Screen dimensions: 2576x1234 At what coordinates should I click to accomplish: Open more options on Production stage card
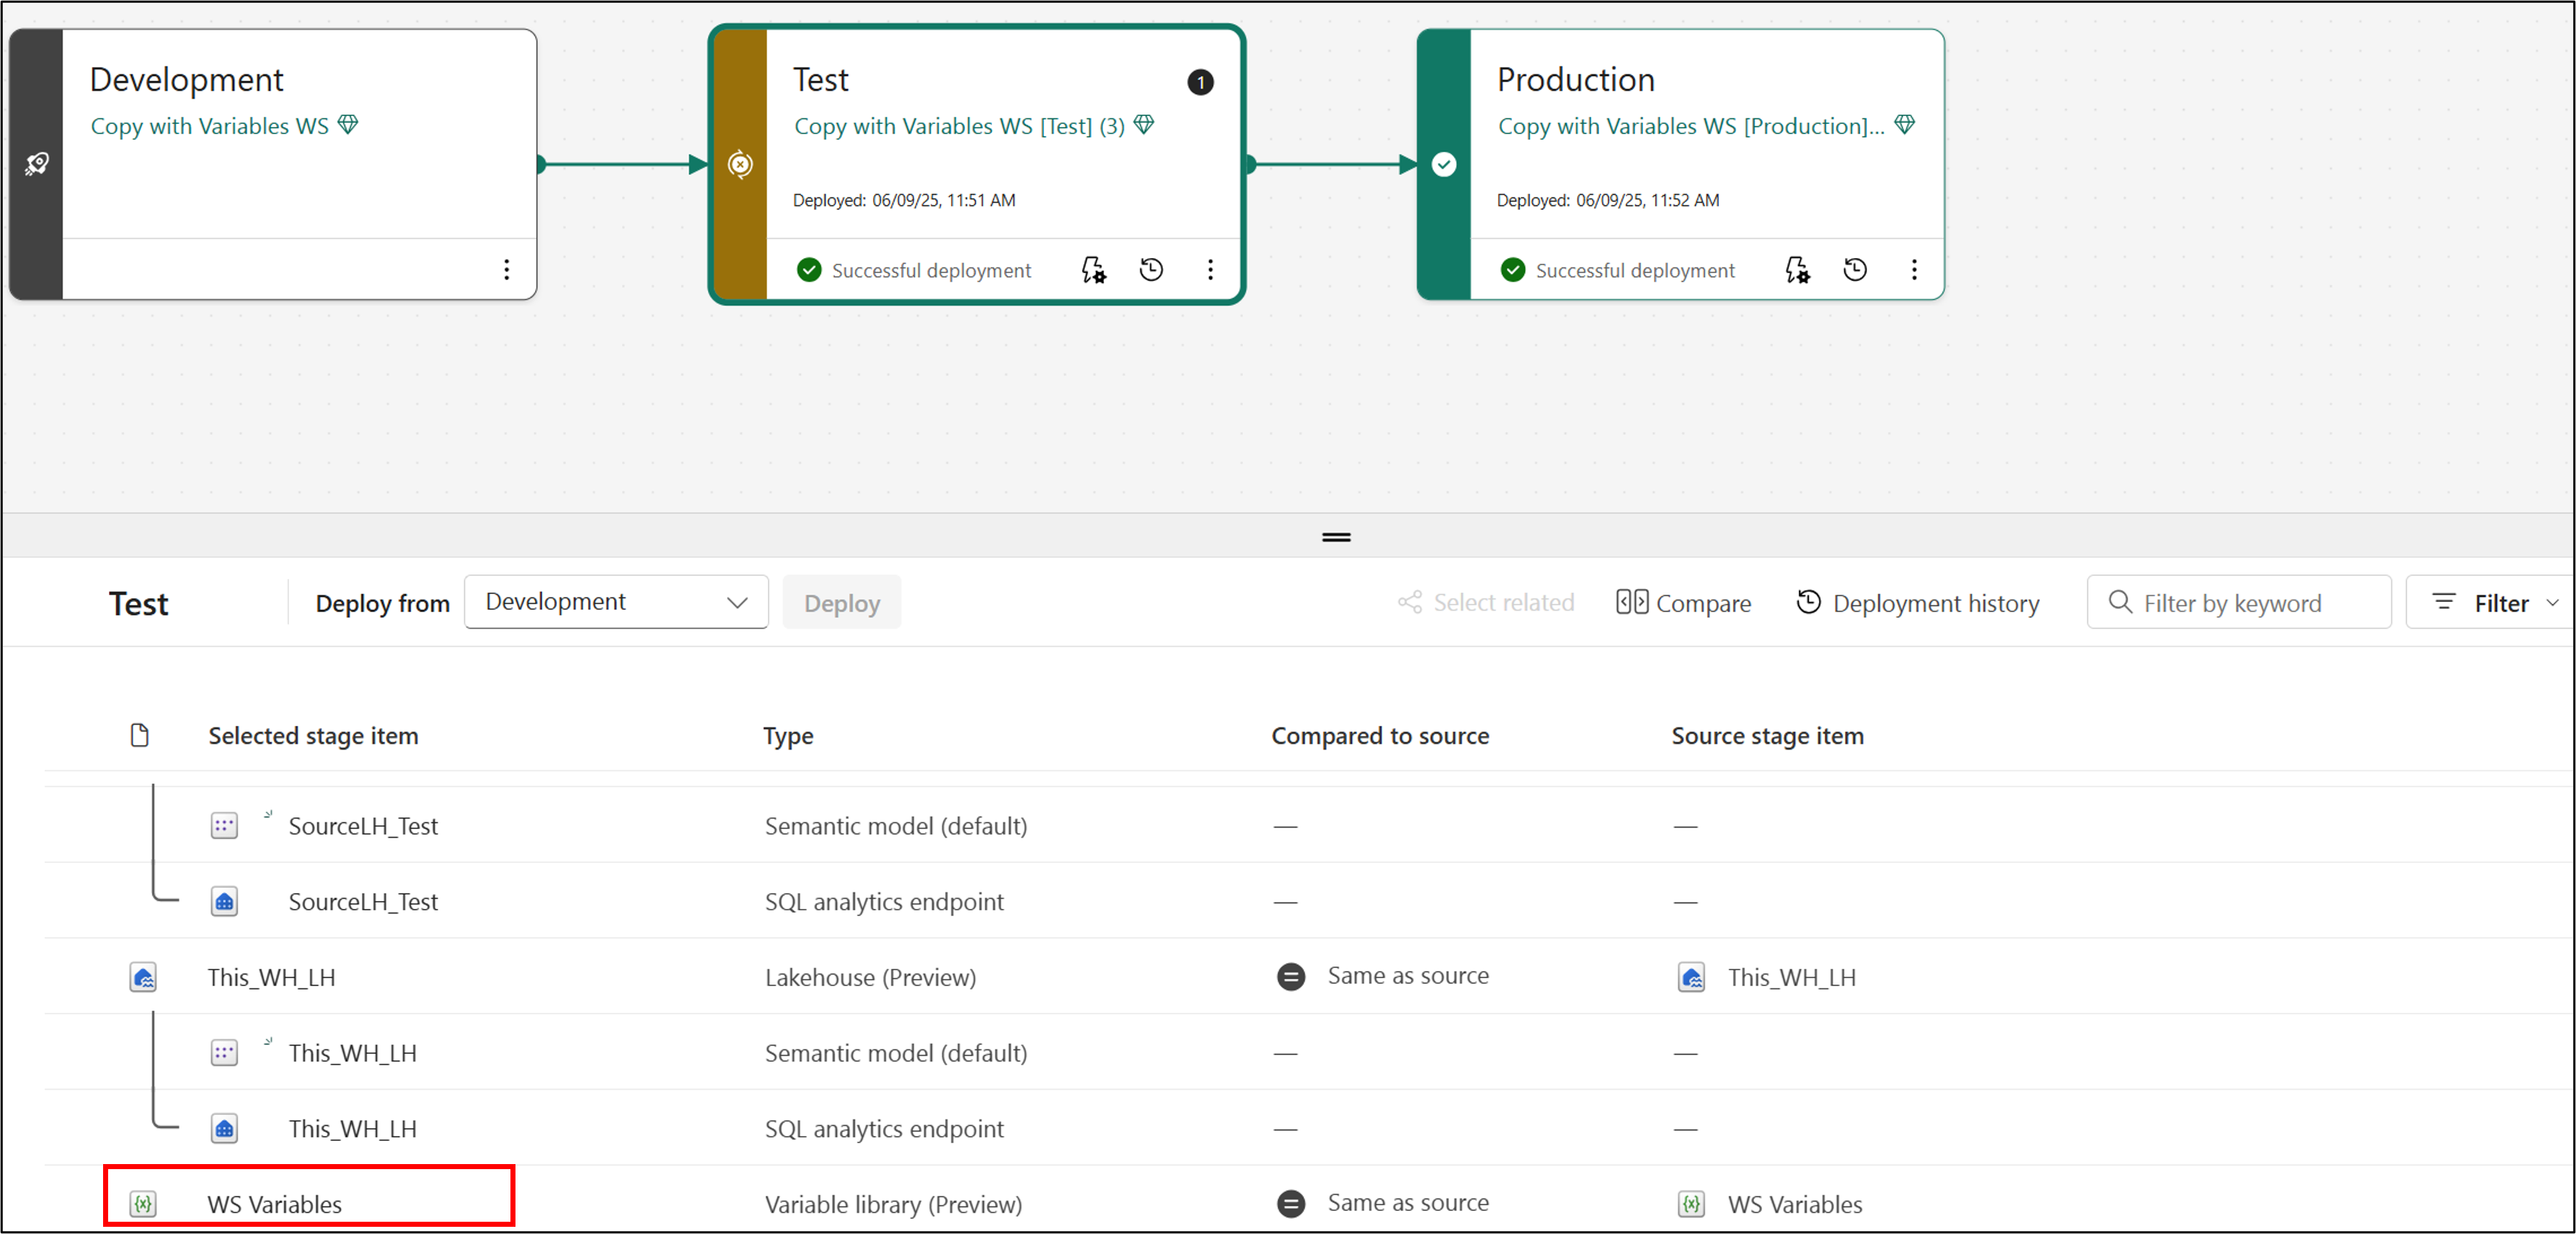tap(1914, 270)
